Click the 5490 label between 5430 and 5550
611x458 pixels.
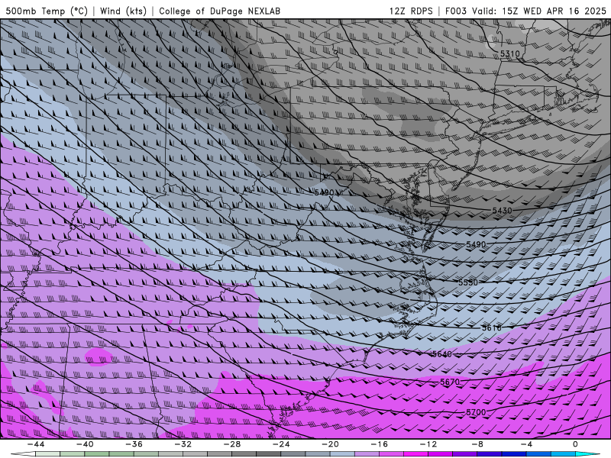point(476,244)
